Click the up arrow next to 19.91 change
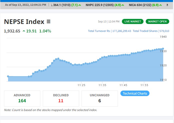 [x=24, y=31]
